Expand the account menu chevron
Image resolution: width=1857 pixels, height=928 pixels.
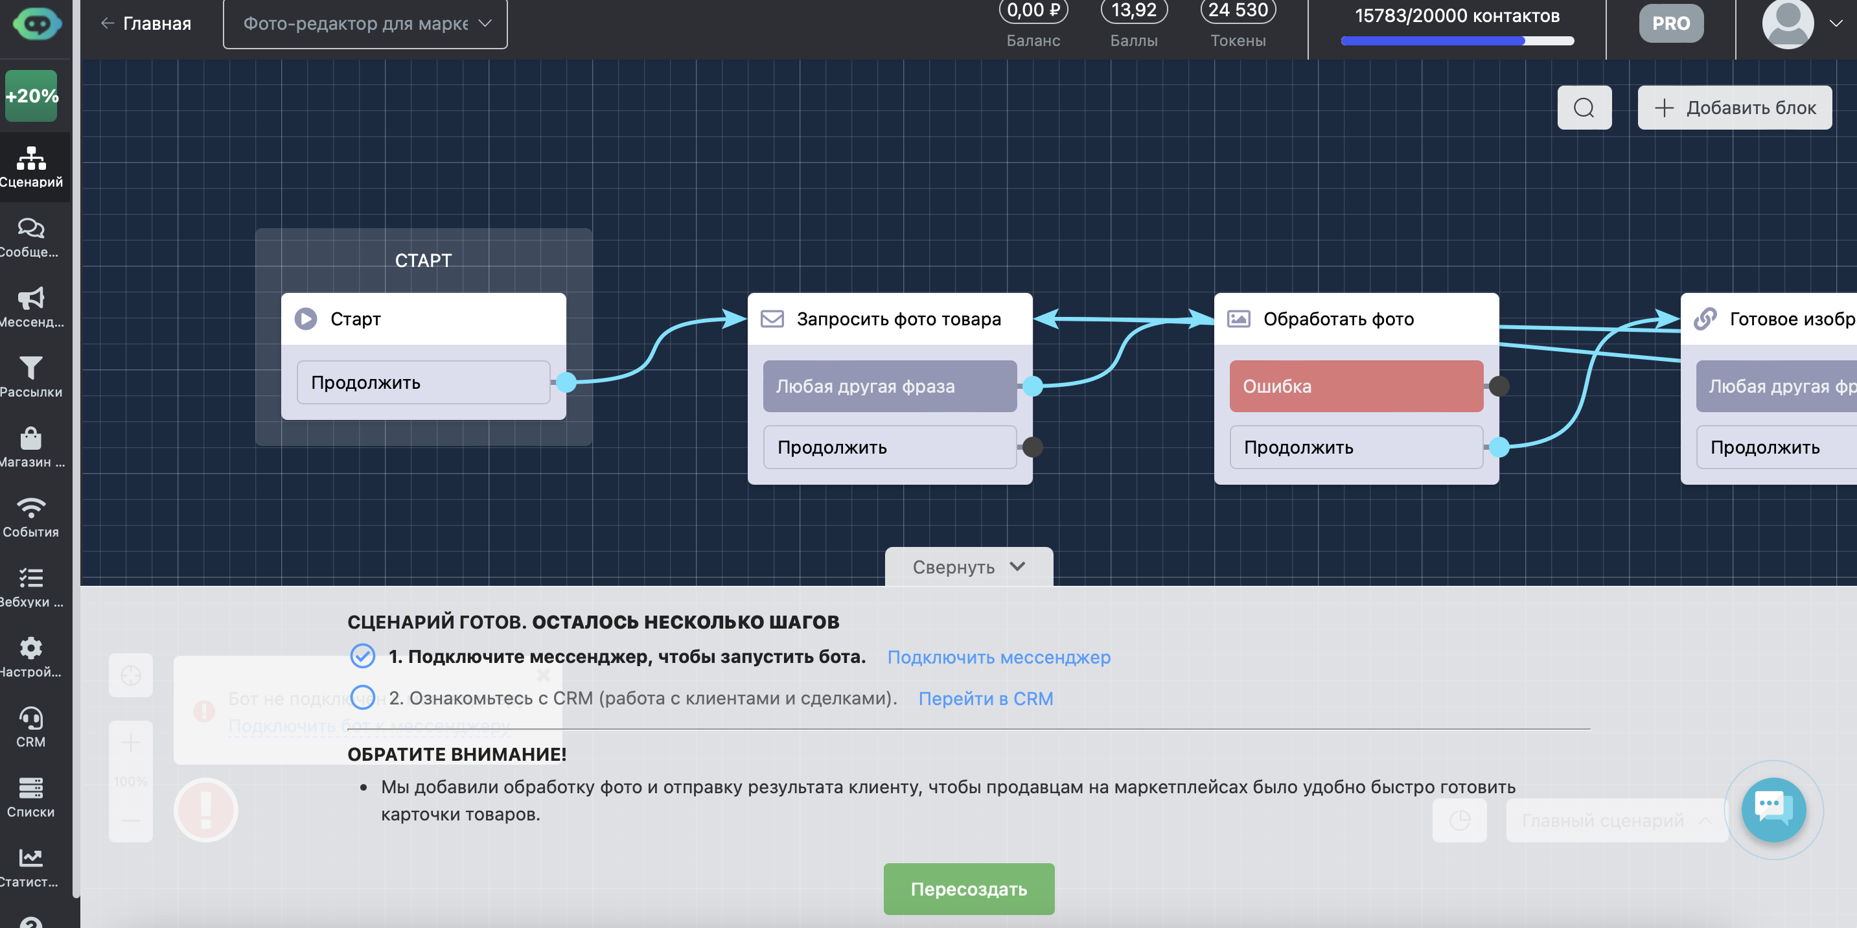click(1836, 23)
